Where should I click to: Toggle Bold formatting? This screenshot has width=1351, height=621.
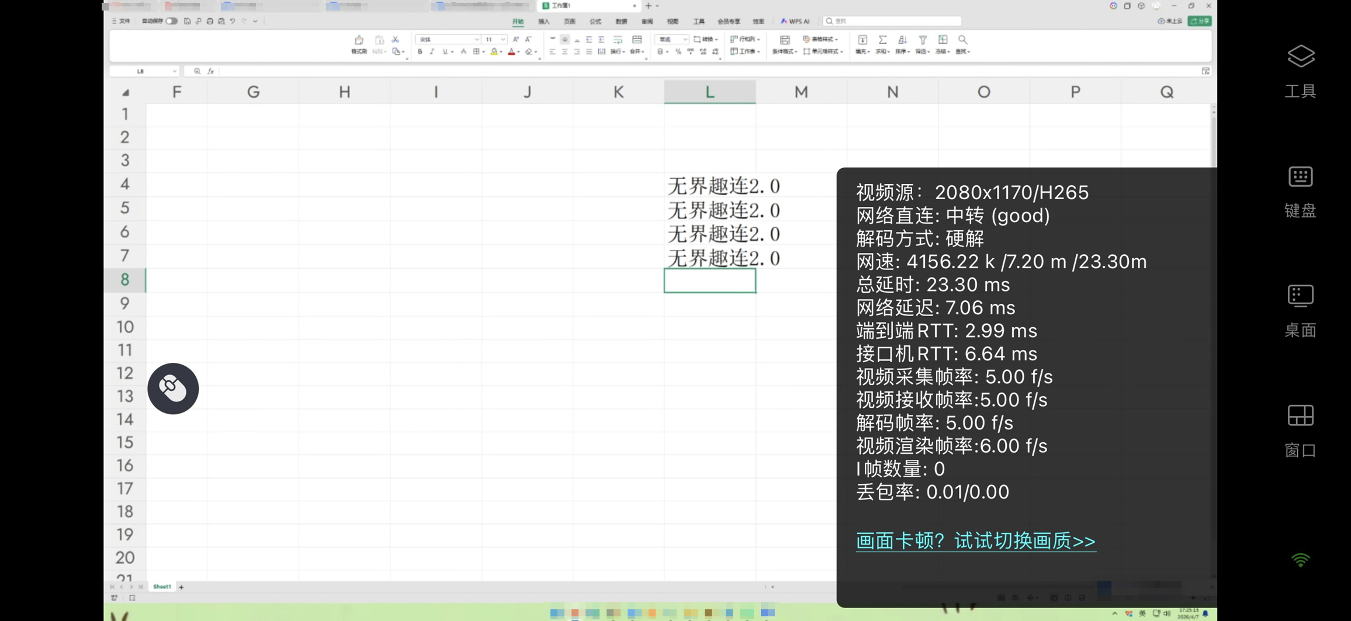[420, 52]
